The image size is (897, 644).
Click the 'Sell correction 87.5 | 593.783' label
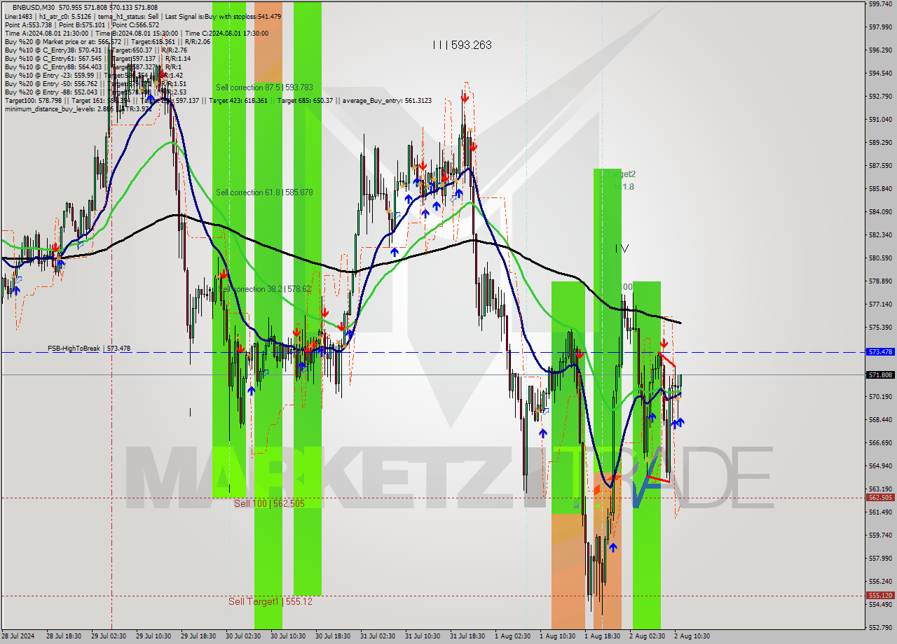264,87
